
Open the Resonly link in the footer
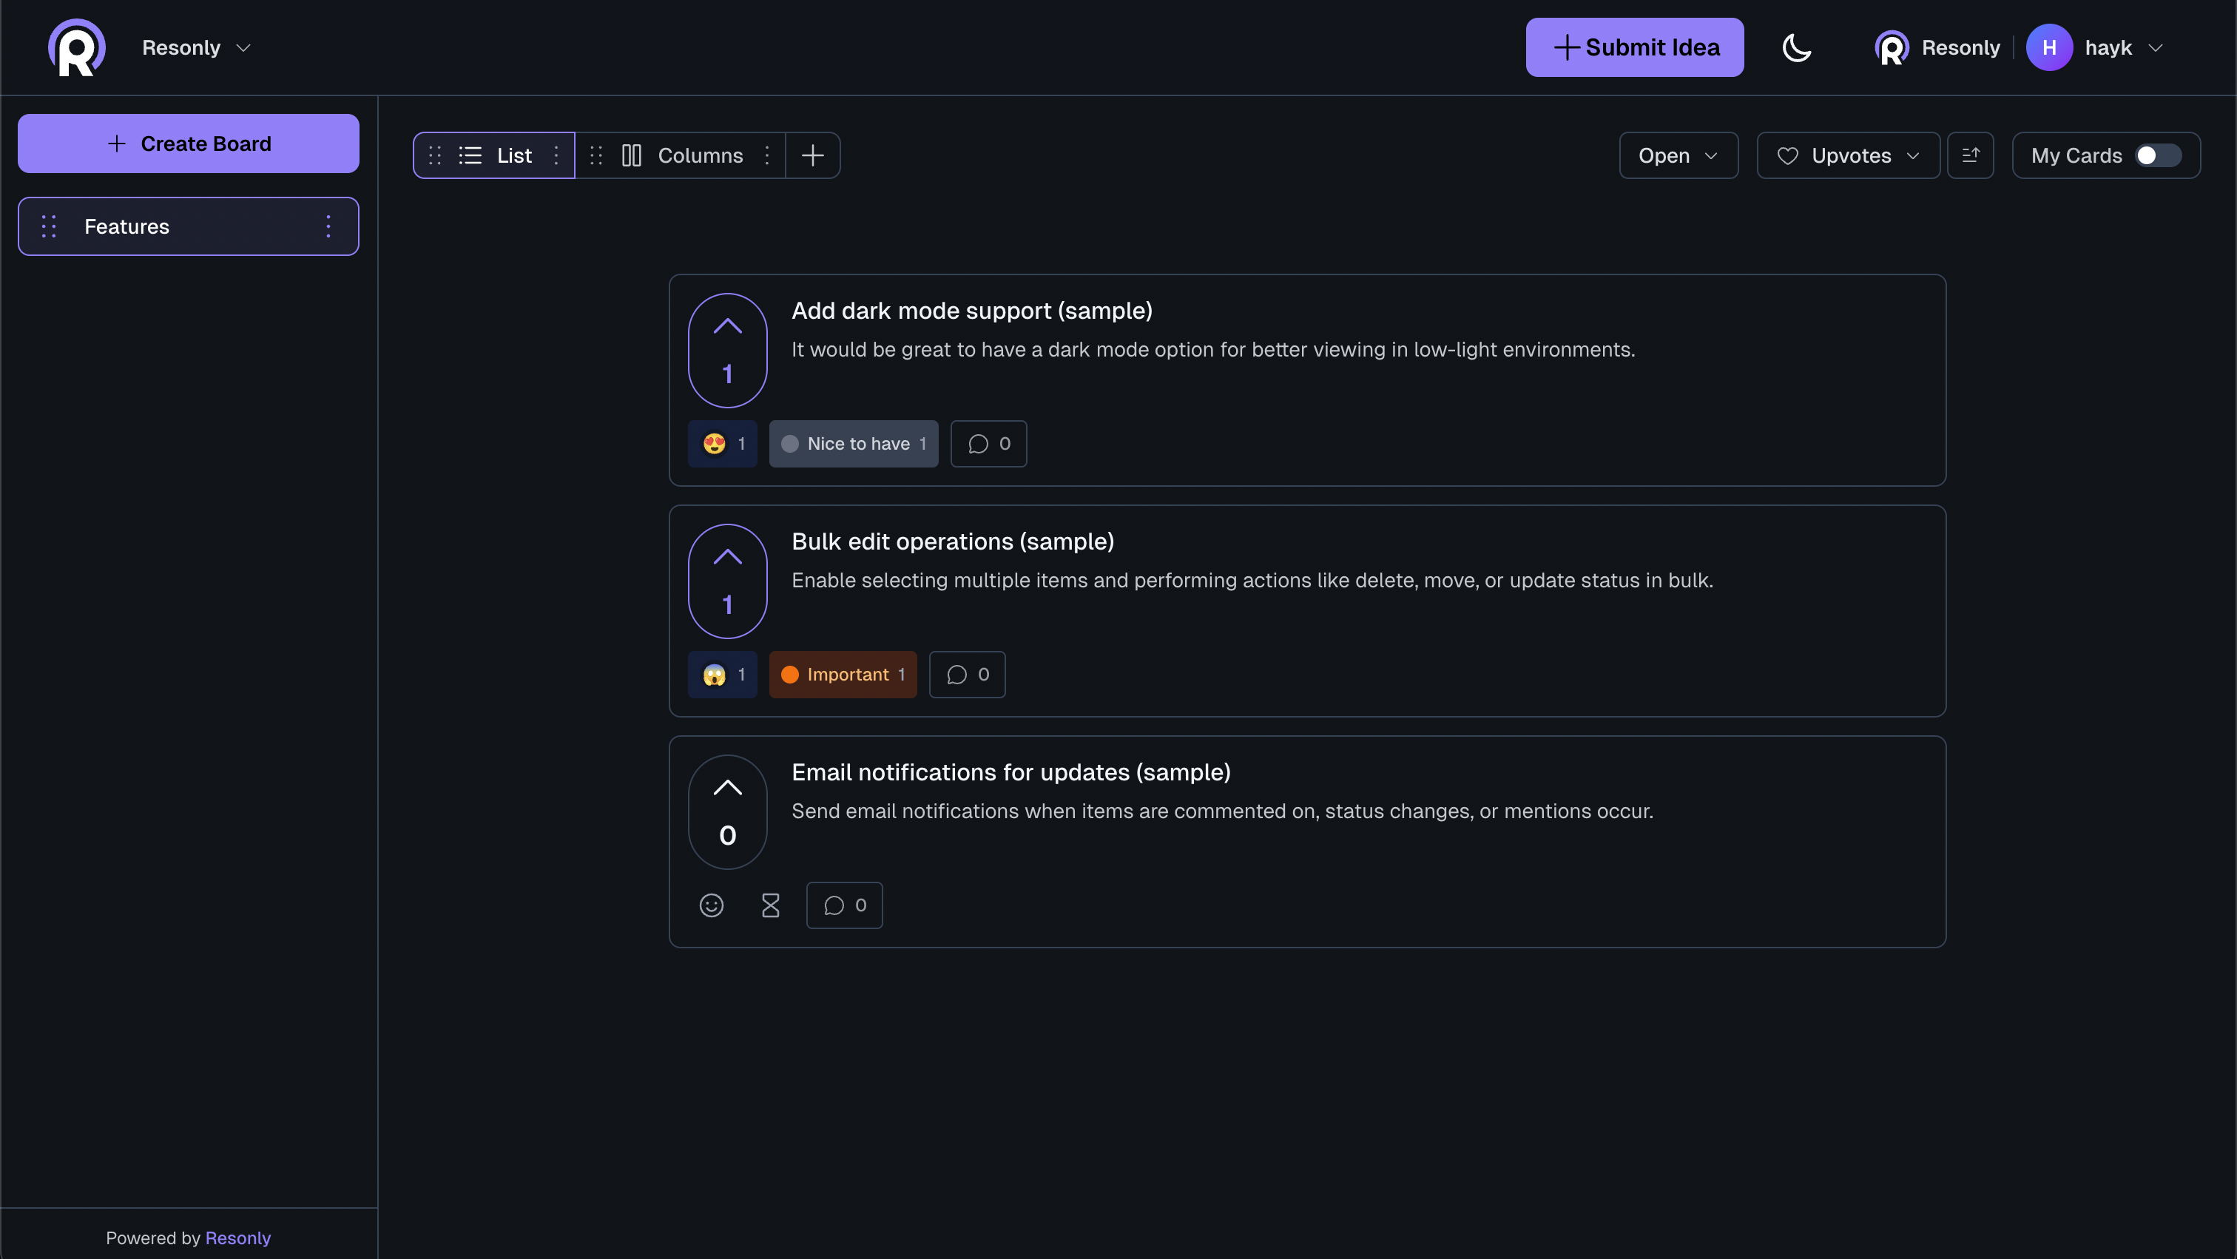[x=238, y=1238]
